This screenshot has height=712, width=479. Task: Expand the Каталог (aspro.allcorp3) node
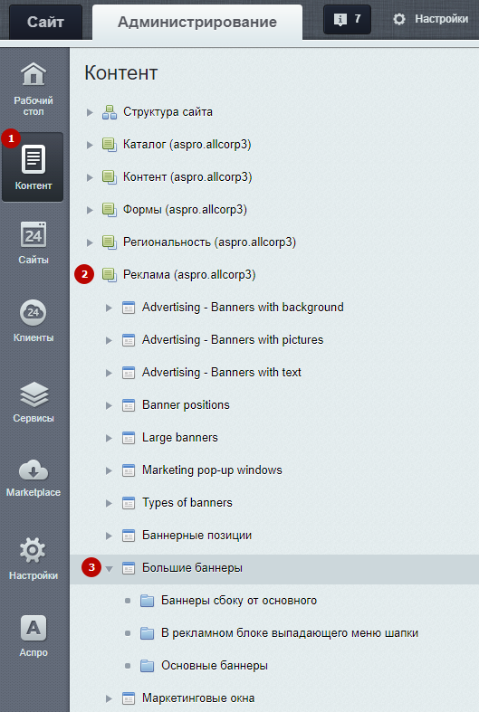[90, 145]
